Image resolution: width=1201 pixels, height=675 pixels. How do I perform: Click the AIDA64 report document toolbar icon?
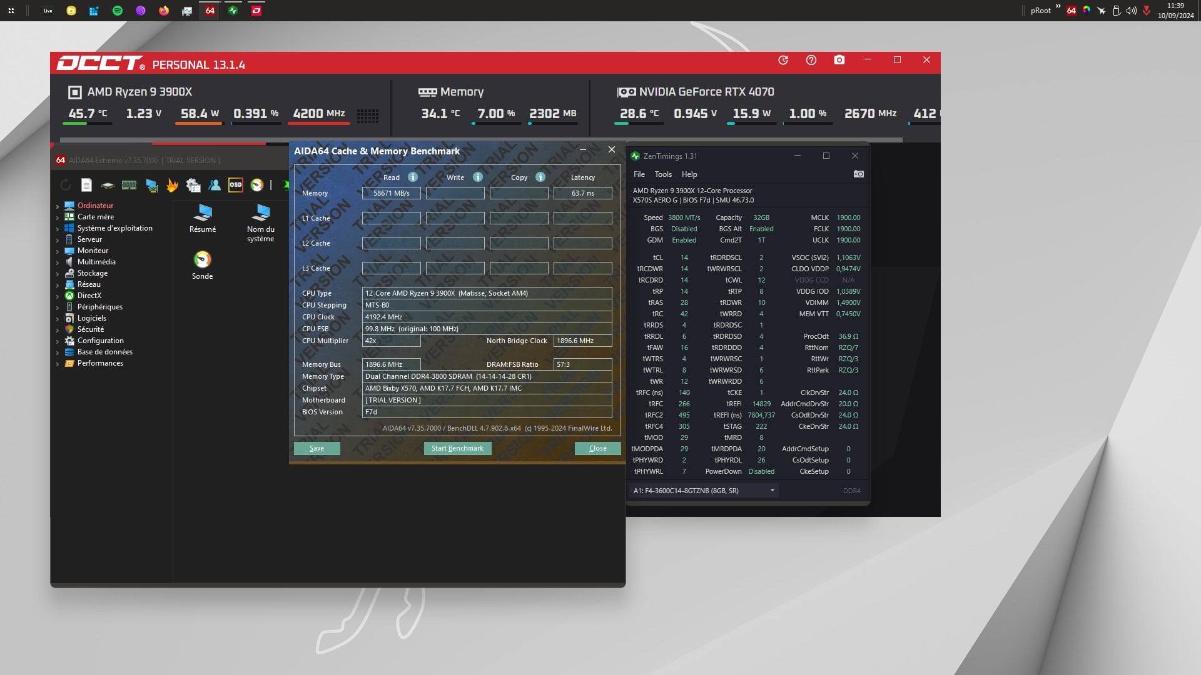tap(86, 185)
